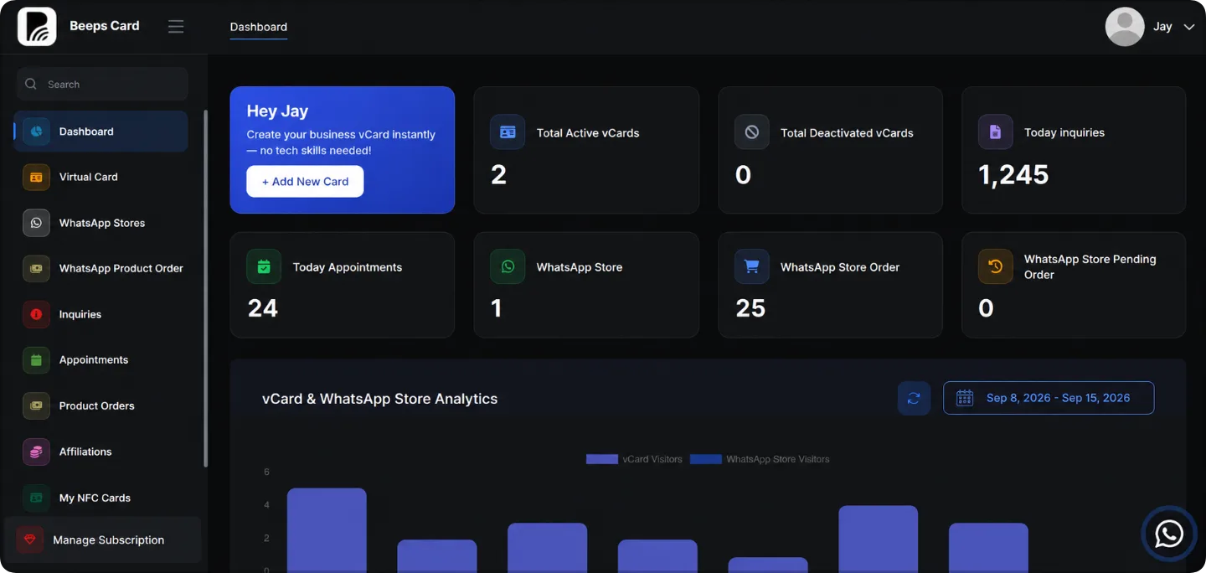The width and height of the screenshot is (1206, 573).
Task: Toggle vCard Visitors legend series
Action: (634, 459)
